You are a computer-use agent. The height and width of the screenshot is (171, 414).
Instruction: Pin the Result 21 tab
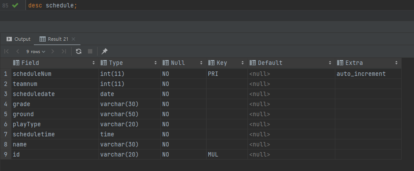pyautogui.click(x=105, y=51)
